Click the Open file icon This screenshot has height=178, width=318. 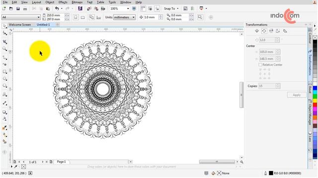[11, 8]
